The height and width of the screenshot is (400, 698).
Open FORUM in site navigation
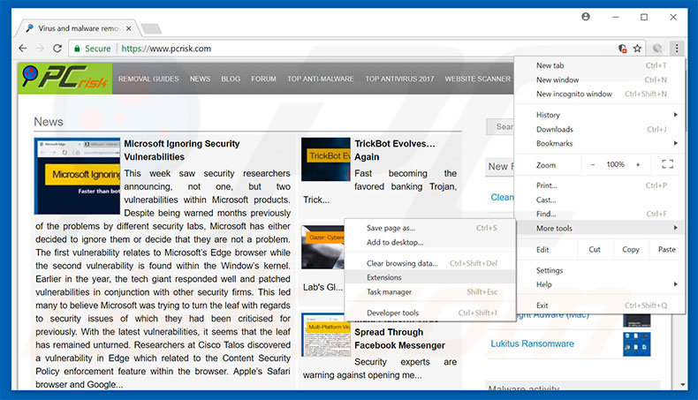[x=263, y=79]
